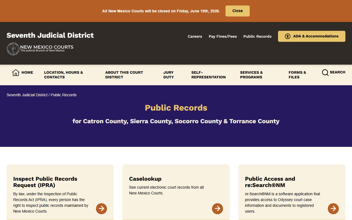Click the house icon next to Home
Screen dimensions: 352x220
16,73
